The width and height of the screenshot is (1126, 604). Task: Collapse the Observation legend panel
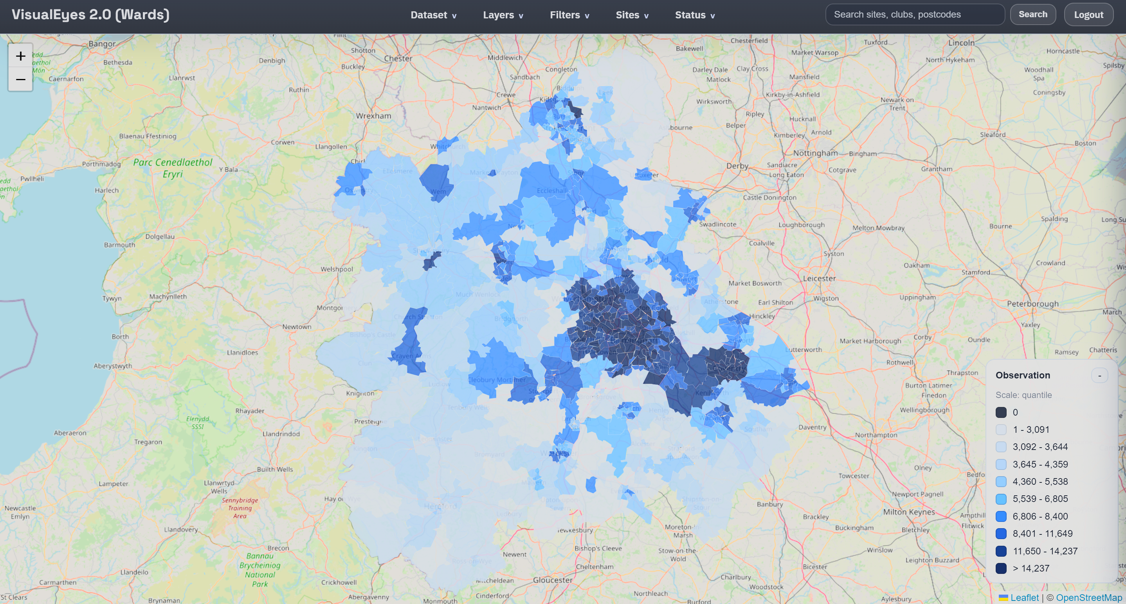tap(1100, 375)
